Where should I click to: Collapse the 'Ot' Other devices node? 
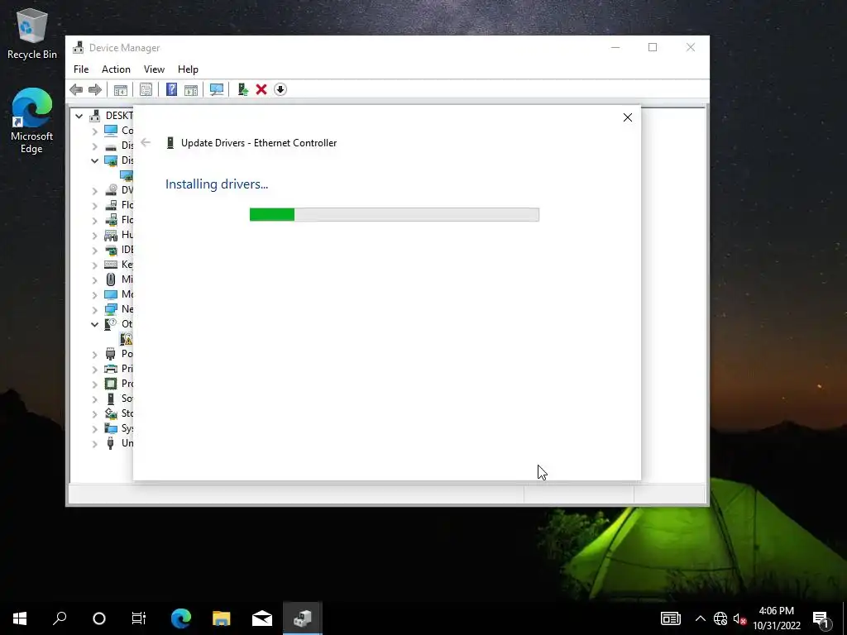(94, 324)
